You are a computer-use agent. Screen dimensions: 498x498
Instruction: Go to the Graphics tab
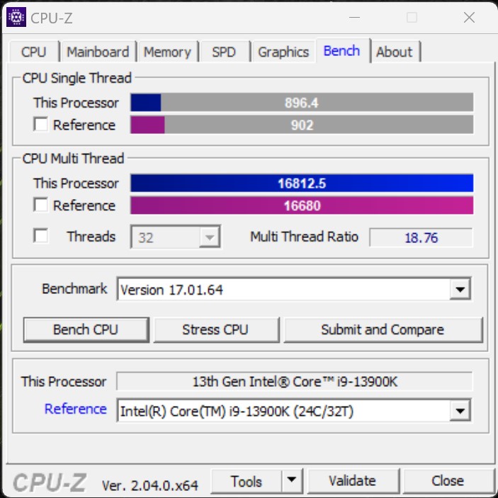tap(283, 52)
